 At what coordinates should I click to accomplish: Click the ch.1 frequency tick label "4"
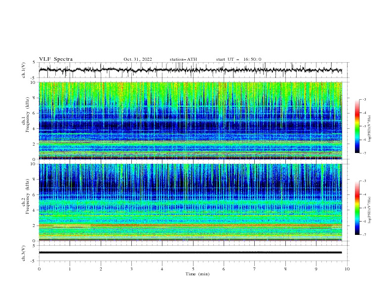coord(35,129)
